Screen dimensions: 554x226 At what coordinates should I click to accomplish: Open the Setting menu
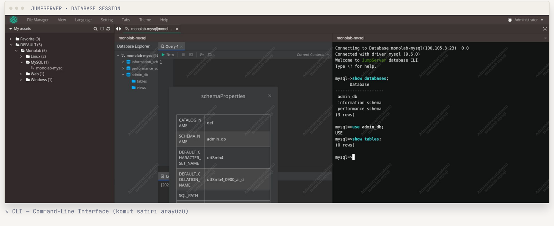tap(107, 20)
